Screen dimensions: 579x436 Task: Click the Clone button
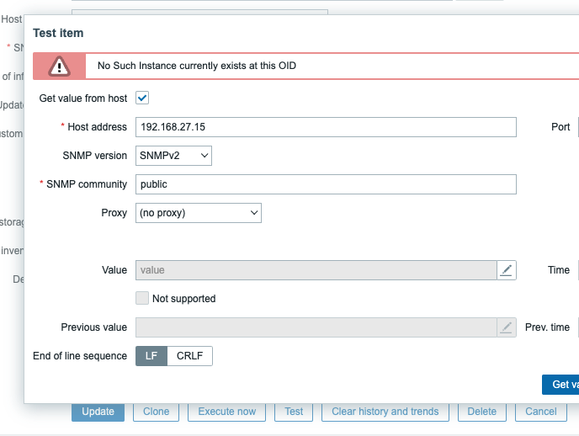tap(157, 412)
